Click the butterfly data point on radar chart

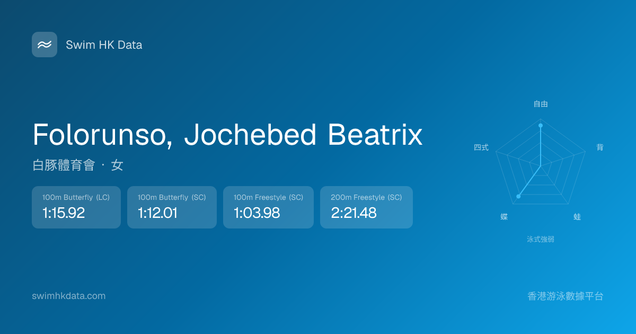pos(518,197)
